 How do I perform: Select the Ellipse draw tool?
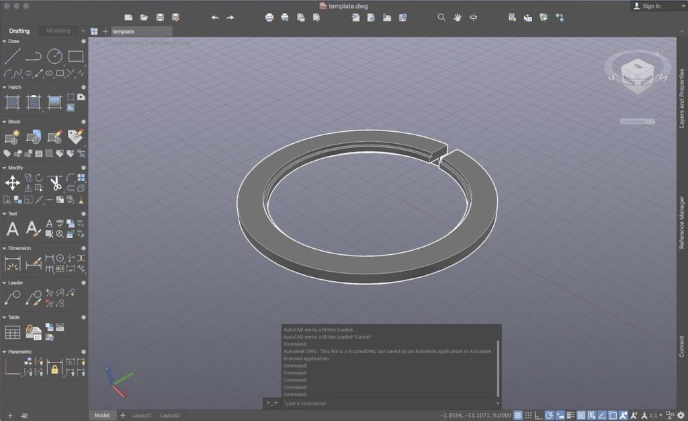click(49, 73)
